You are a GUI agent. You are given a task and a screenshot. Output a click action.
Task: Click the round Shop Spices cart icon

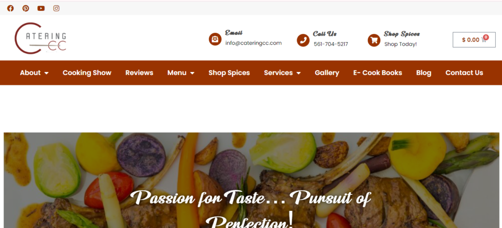(374, 40)
